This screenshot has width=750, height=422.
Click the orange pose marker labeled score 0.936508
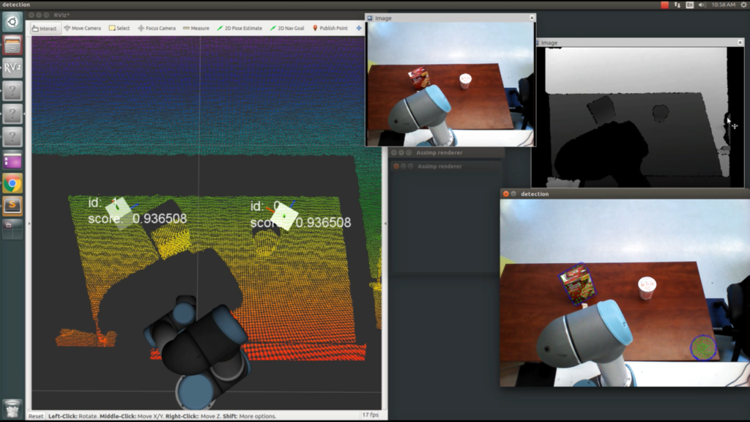(284, 213)
